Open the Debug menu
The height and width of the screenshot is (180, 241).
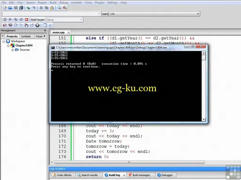64,3
